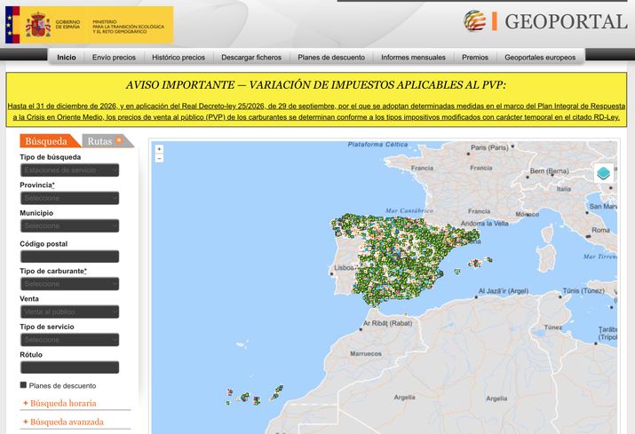635x434 pixels.
Task: Open the Descargar ficheros menu item
Action: tap(251, 58)
